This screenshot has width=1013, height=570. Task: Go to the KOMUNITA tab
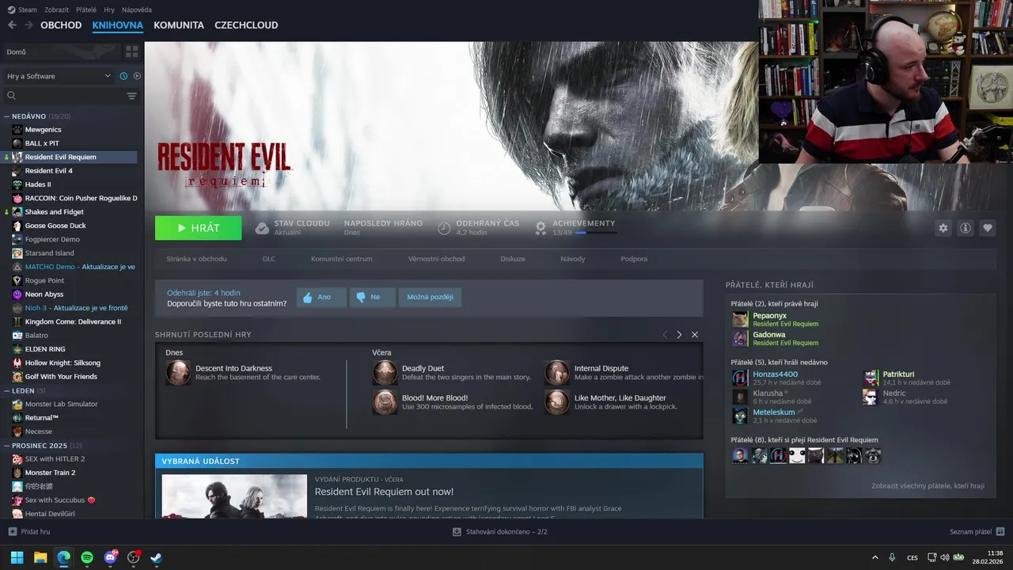point(179,25)
